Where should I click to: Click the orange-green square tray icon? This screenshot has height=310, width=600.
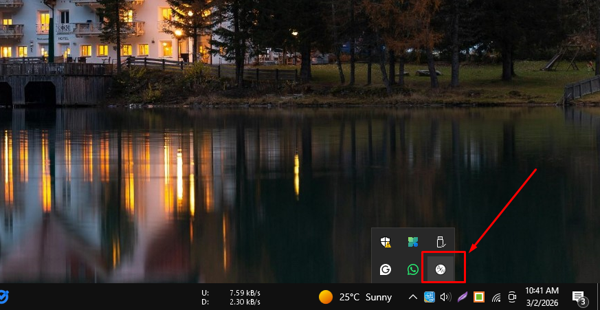pyautogui.click(x=479, y=297)
